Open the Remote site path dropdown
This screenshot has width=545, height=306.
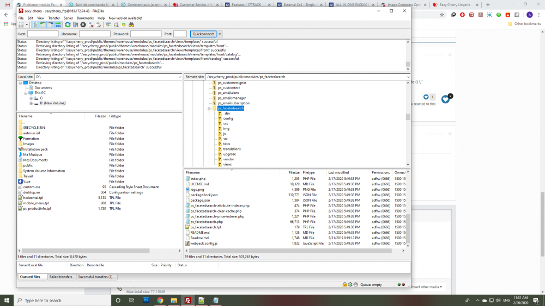408,77
